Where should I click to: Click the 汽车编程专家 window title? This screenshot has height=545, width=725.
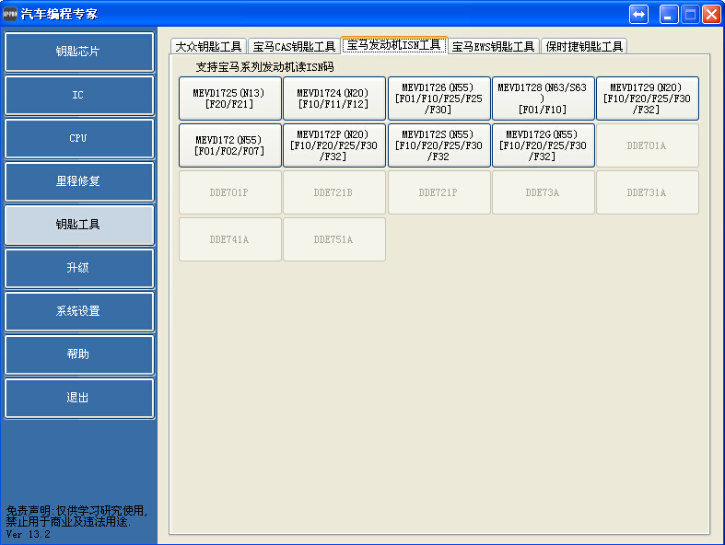[59, 15]
